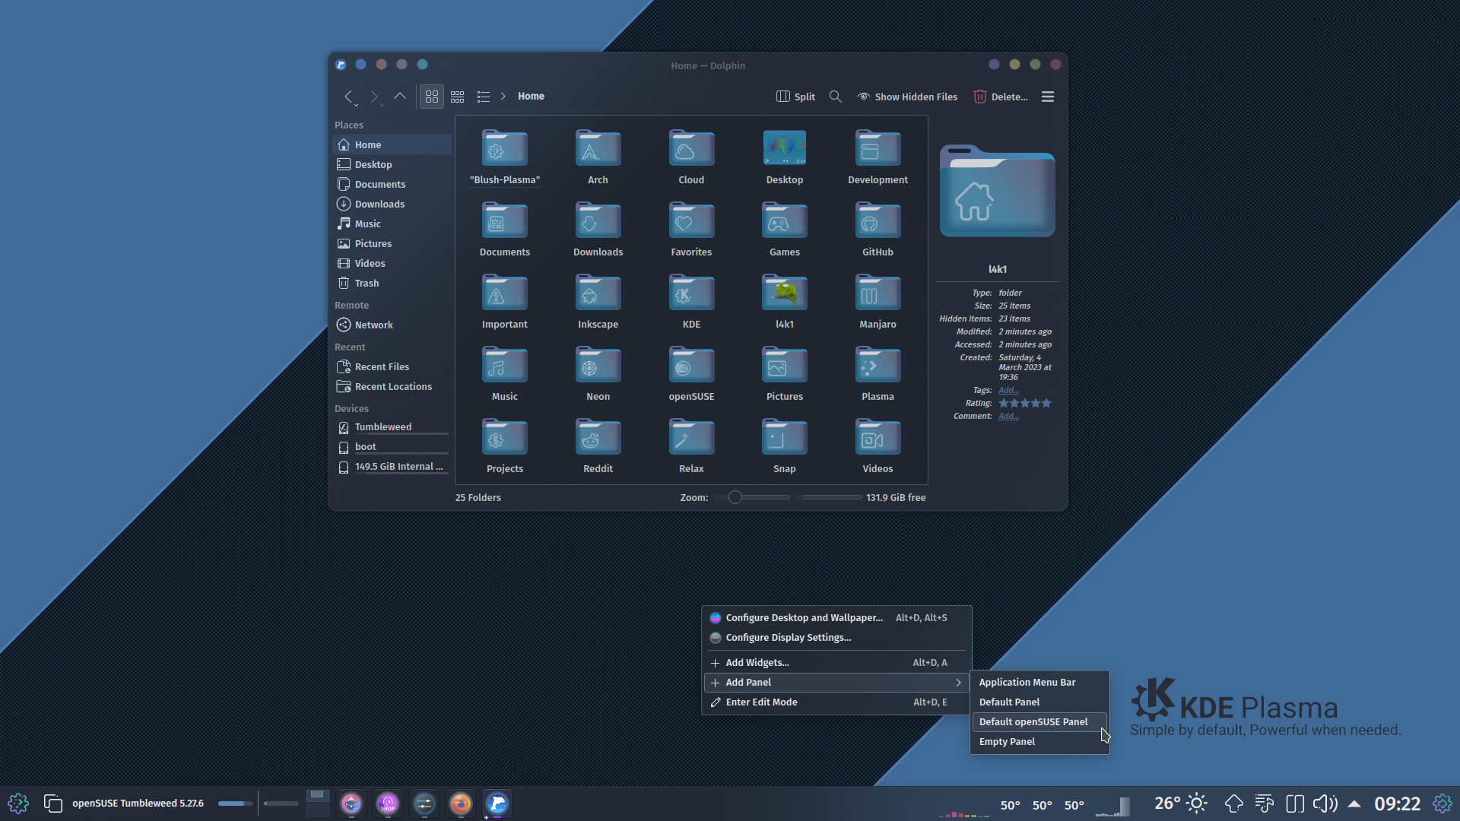Expand the Add Panel submenu entry

tap(836, 683)
